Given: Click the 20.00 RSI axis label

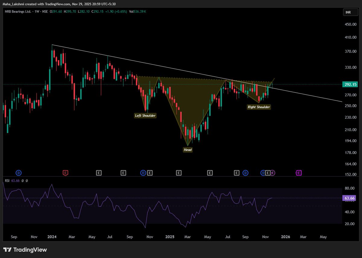Looking at the screenshot, I should (x=350, y=224).
